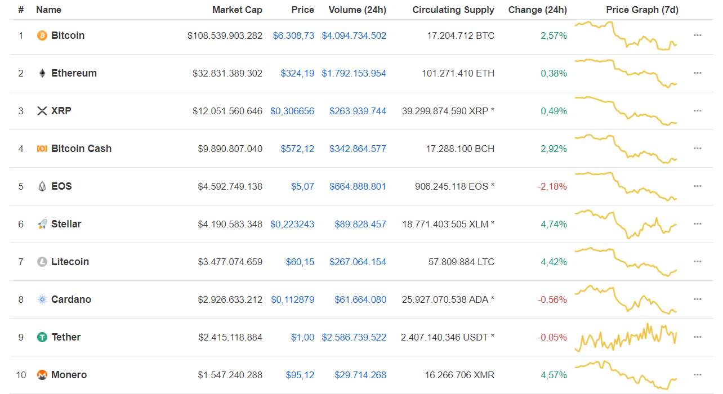
Task: Click the Monero logo icon
Action: click(42, 374)
